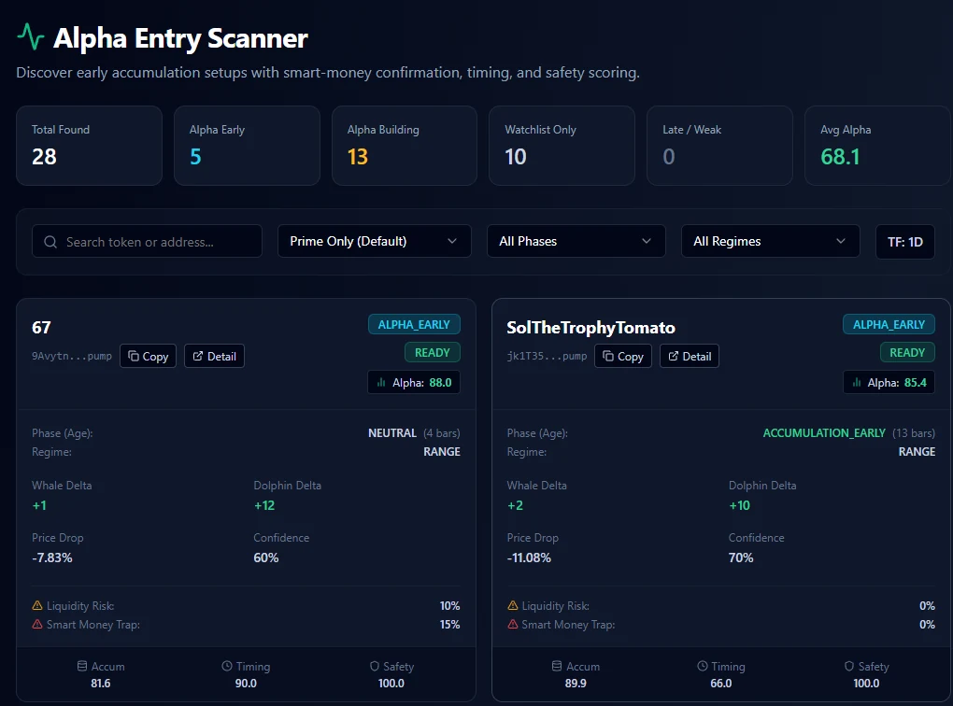
Task: Click the Liquidity Risk warning icon on the SolTheTrophyTomato card
Action: 512,606
